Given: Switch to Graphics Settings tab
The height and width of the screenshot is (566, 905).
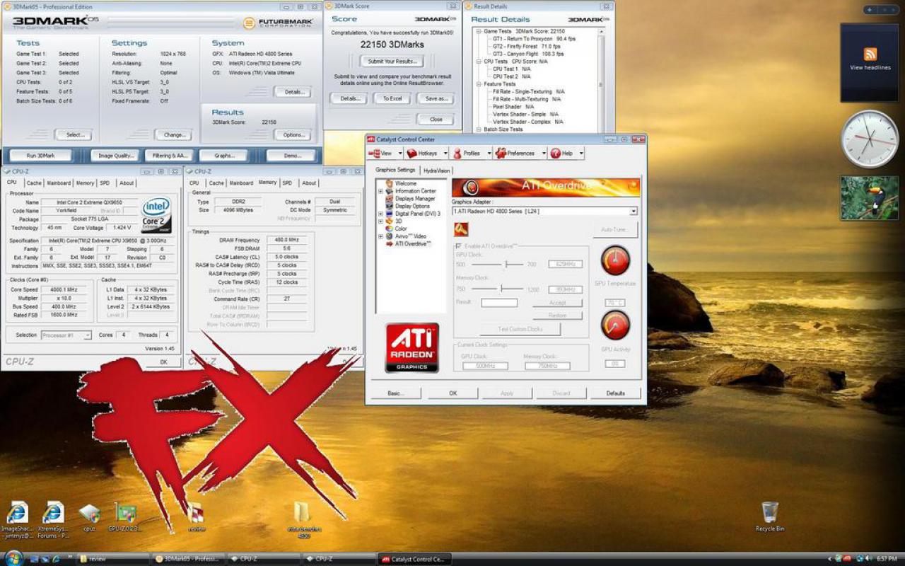Looking at the screenshot, I should coord(395,170).
